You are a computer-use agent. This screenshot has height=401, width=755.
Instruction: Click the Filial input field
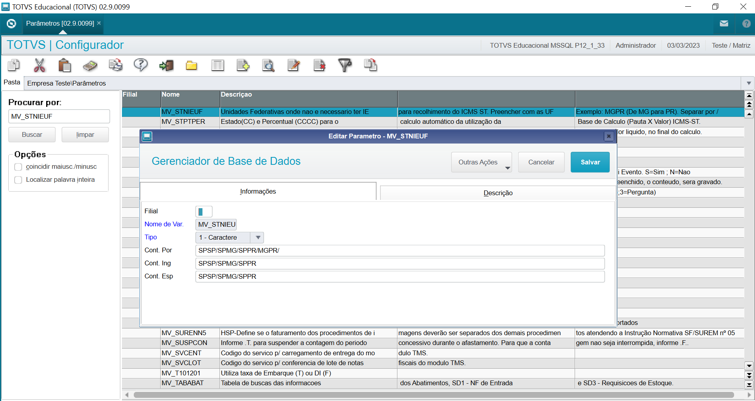(204, 211)
